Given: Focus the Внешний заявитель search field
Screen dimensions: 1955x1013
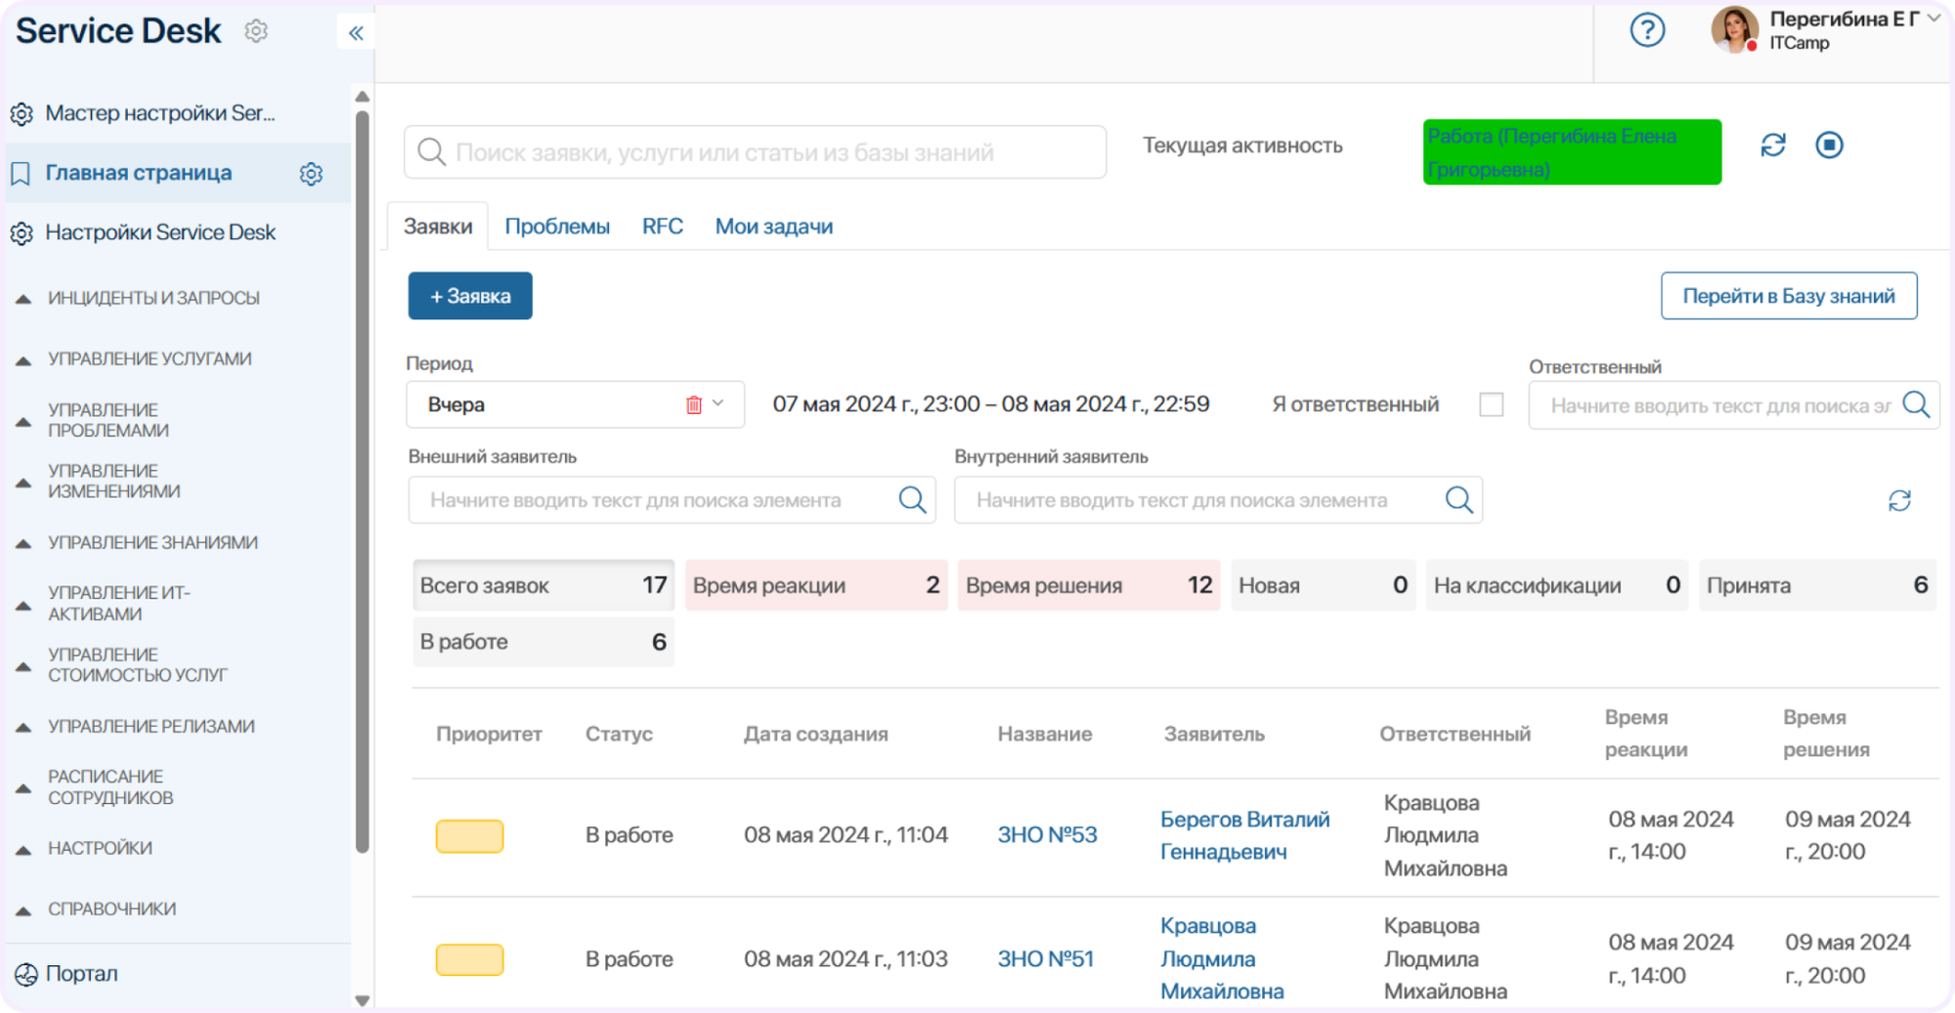Looking at the screenshot, I should pyautogui.click(x=672, y=500).
